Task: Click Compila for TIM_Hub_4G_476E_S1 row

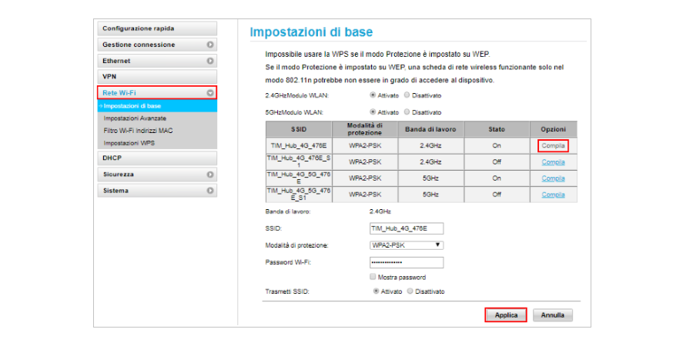Action: [554, 162]
